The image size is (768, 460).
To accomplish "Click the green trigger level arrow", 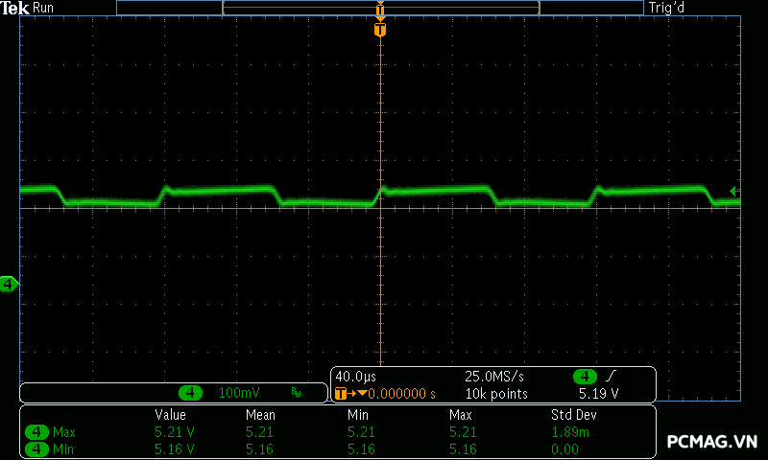I will (x=733, y=191).
